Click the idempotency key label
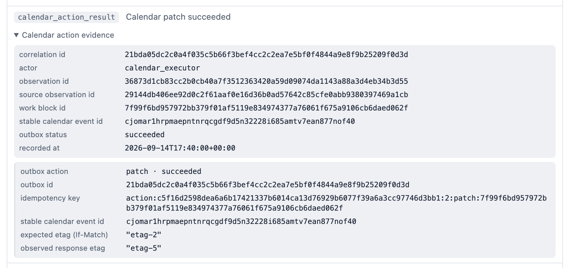This screenshot has width=569, height=268. [50, 198]
